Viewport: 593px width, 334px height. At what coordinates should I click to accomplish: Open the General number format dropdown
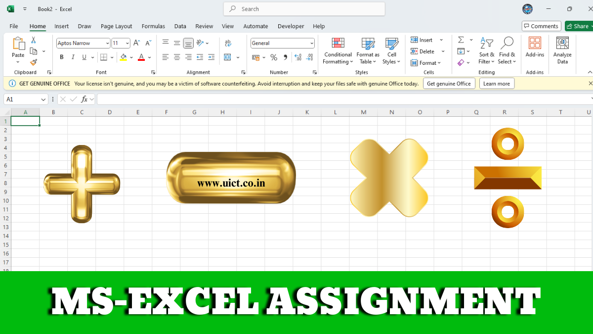(x=311, y=43)
